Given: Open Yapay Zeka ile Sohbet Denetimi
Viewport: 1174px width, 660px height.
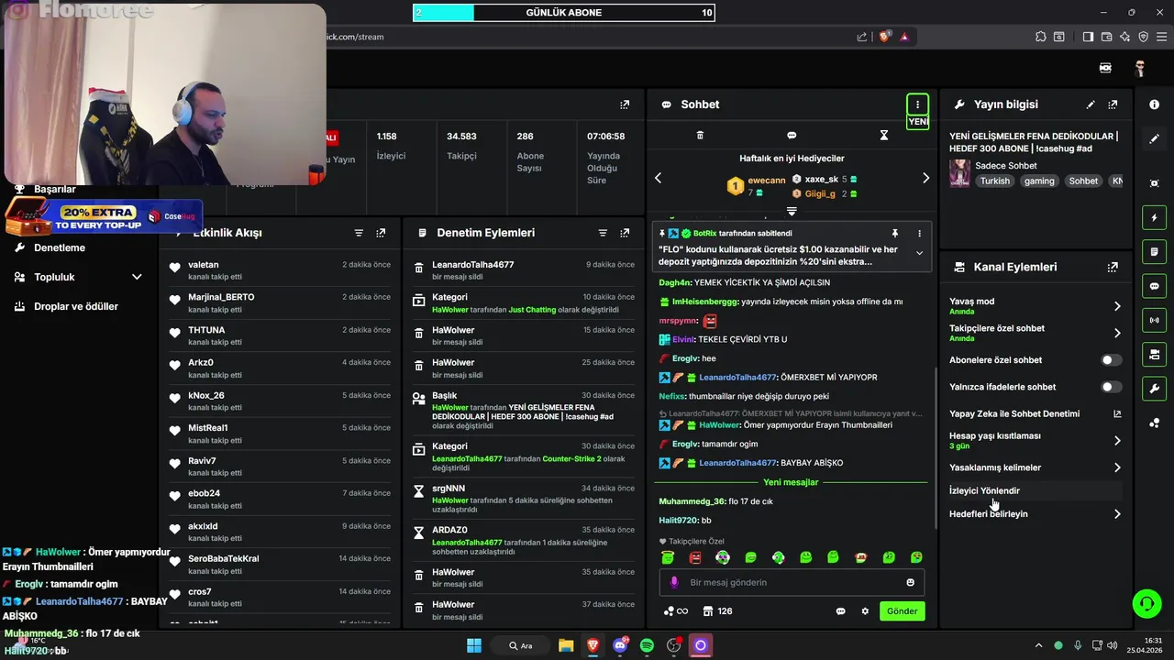Looking at the screenshot, I should point(1036,414).
